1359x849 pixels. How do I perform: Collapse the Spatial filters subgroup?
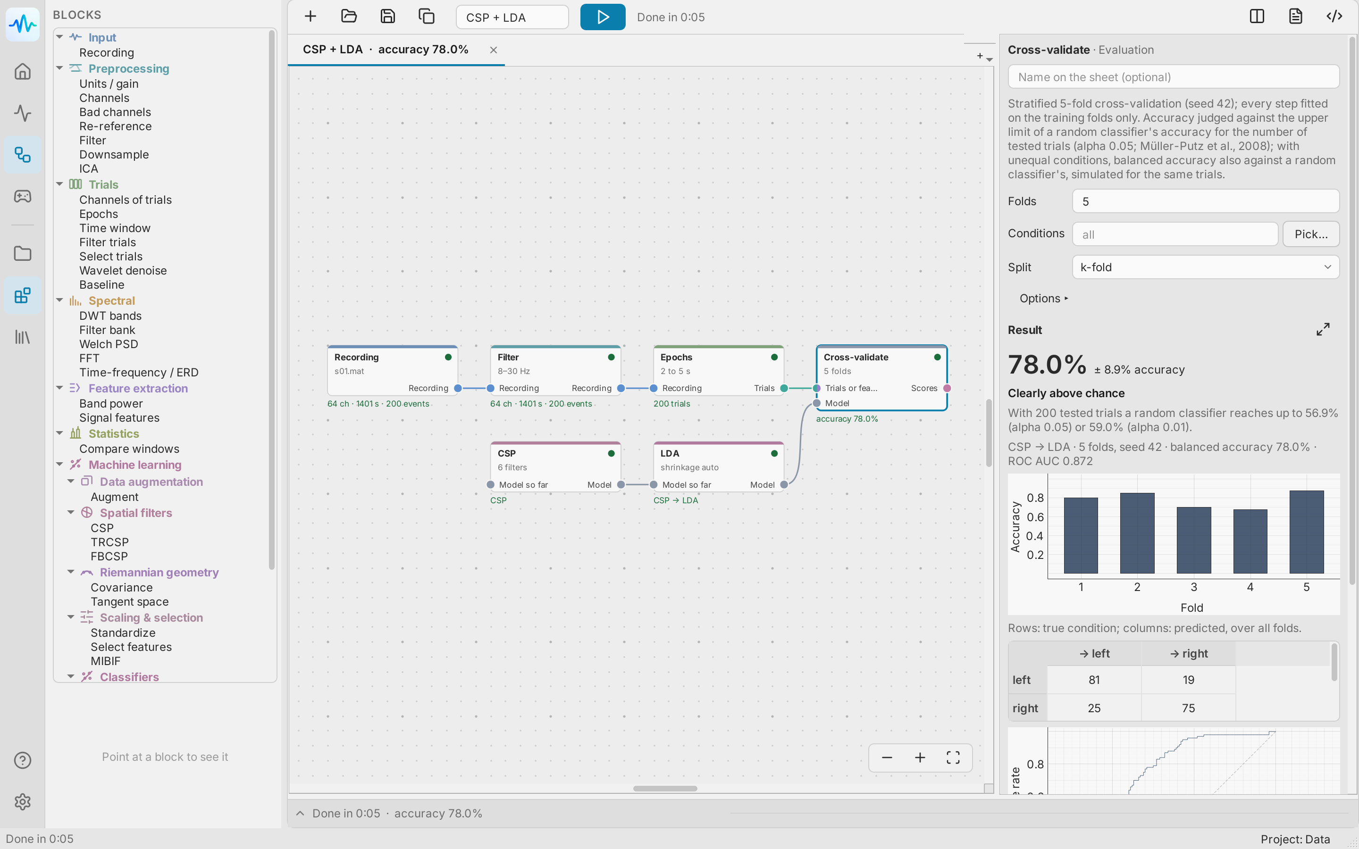pos(71,513)
